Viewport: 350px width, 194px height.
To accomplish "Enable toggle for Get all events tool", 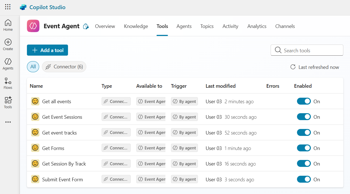I will [x=304, y=101].
